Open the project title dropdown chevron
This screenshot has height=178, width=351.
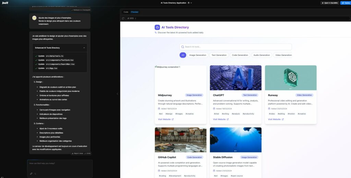(x=191, y=3)
